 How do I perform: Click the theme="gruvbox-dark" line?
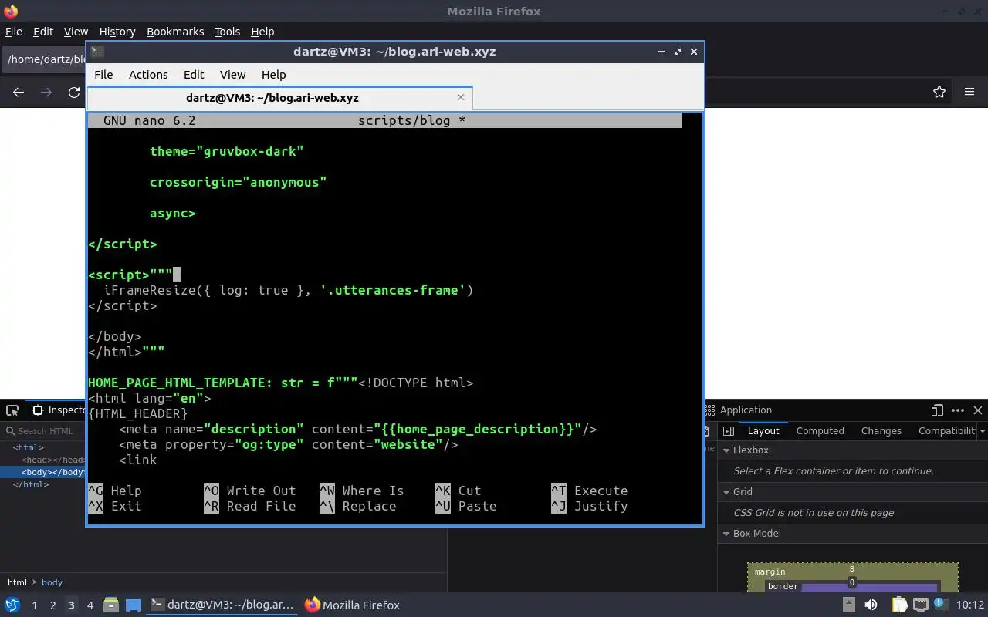point(226,151)
